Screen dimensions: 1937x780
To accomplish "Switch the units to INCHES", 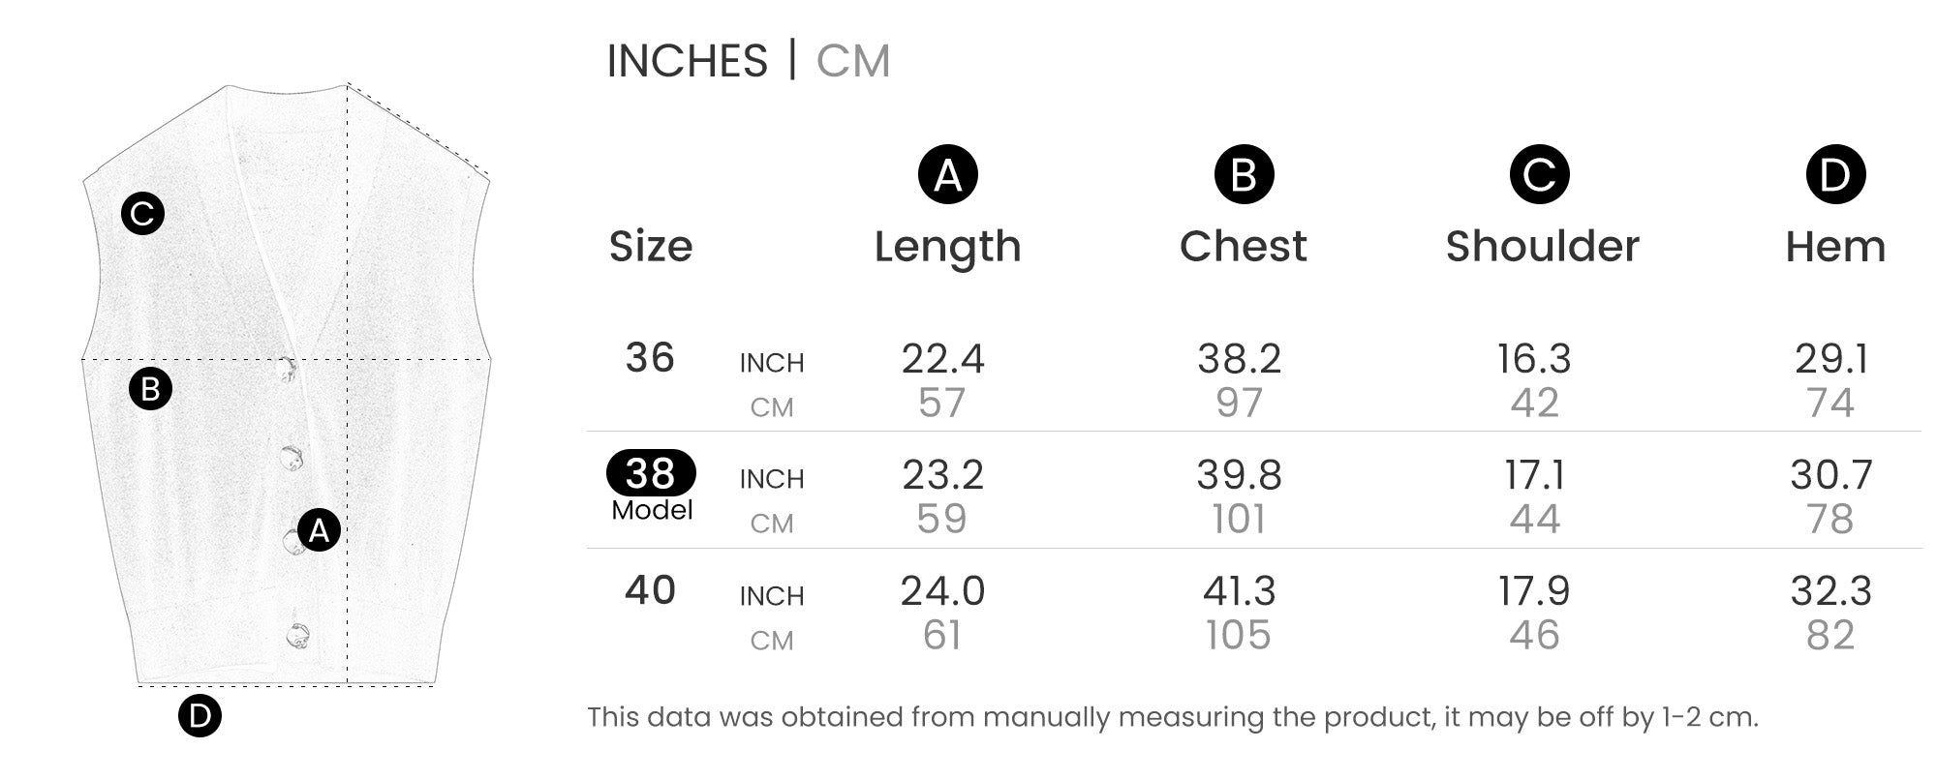I will click(687, 61).
